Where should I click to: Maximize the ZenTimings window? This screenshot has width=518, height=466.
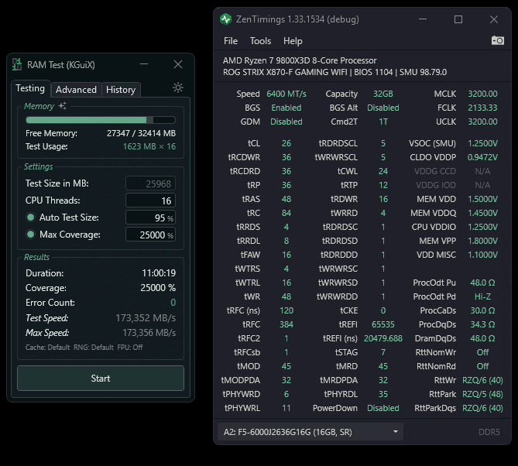tap(458, 19)
